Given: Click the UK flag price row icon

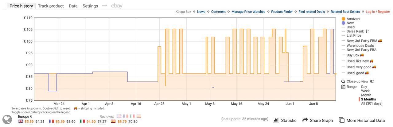Looking at the screenshot, I should pos(20,121).
